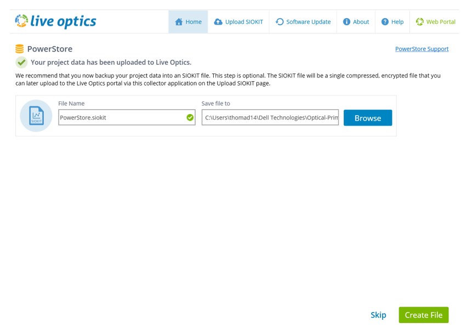The width and height of the screenshot is (467, 334).
Task: Skip creating the SIOKIT file
Action: [x=378, y=315]
